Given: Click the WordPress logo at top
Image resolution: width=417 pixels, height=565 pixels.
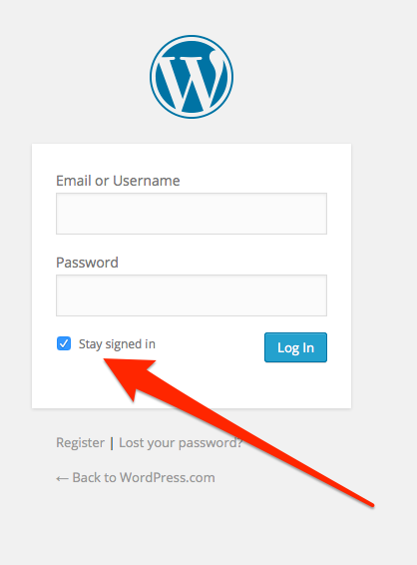Looking at the screenshot, I should 192,77.
